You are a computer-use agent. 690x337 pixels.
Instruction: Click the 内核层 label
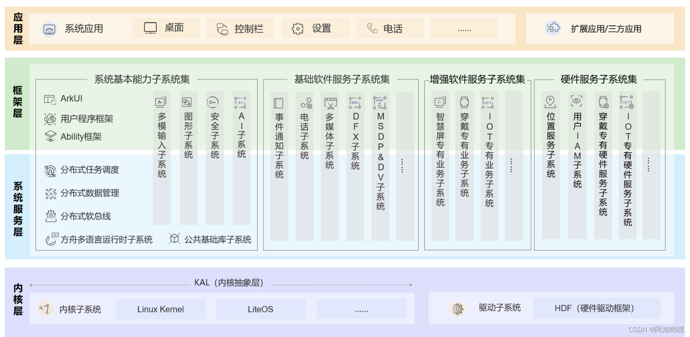pos(18,299)
